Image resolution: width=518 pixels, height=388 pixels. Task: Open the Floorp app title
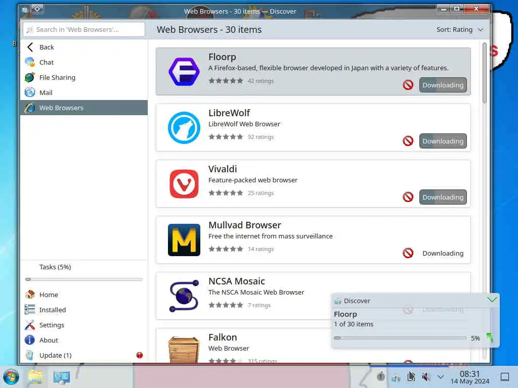tap(222, 57)
